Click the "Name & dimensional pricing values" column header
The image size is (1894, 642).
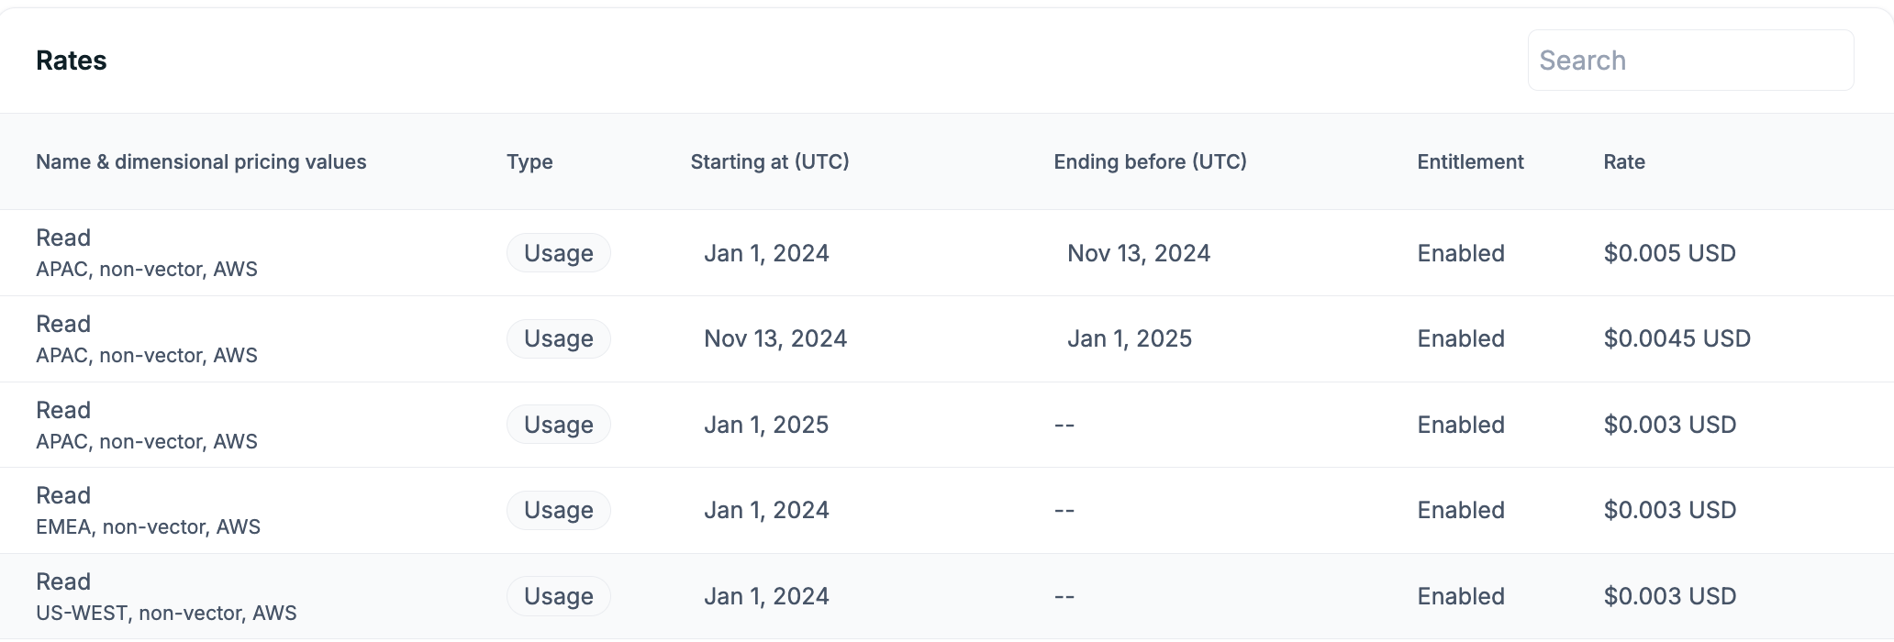pyautogui.click(x=201, y=162)
